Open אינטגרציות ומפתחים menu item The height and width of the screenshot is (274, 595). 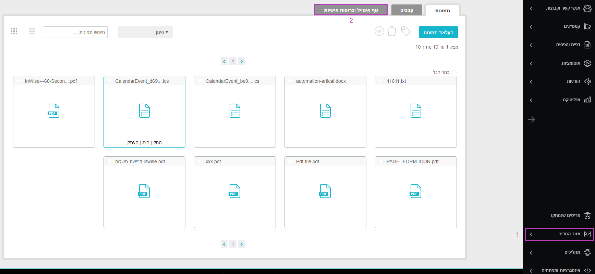[561, 271]
